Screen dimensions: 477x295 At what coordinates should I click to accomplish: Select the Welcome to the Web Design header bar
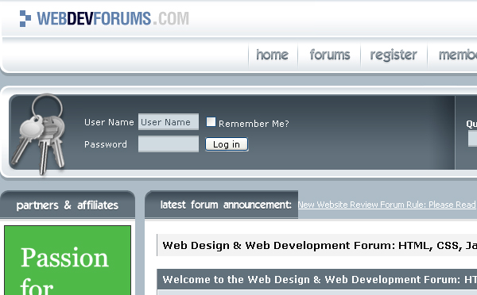point(317,279)
